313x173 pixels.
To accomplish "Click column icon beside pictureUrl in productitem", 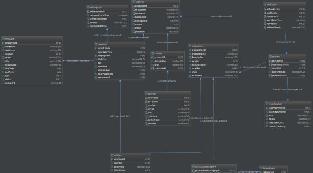I will (191, 76).
